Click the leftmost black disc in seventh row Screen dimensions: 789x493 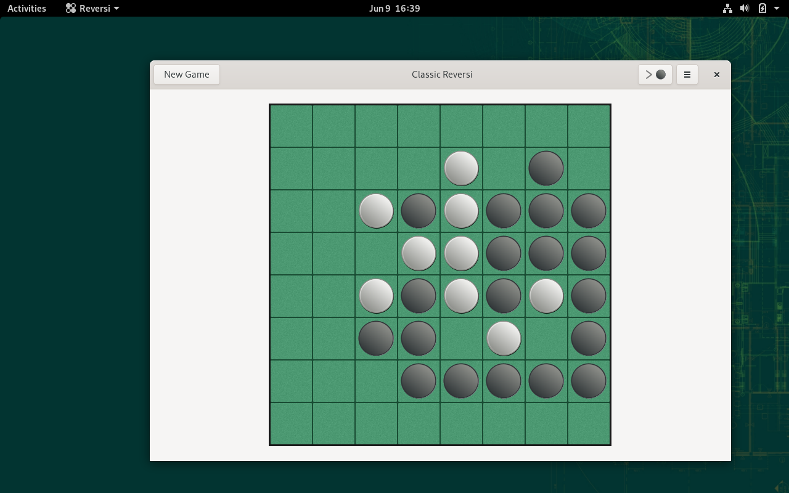click(419, 381)
